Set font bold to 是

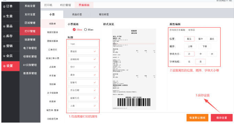[x=201, y=62]
